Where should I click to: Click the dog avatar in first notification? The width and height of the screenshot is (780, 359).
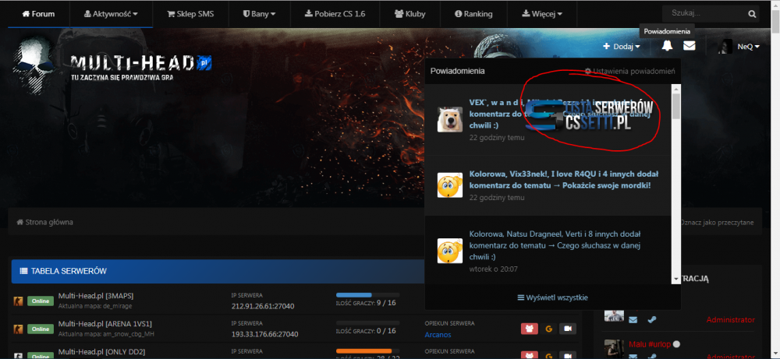point(451,118)
